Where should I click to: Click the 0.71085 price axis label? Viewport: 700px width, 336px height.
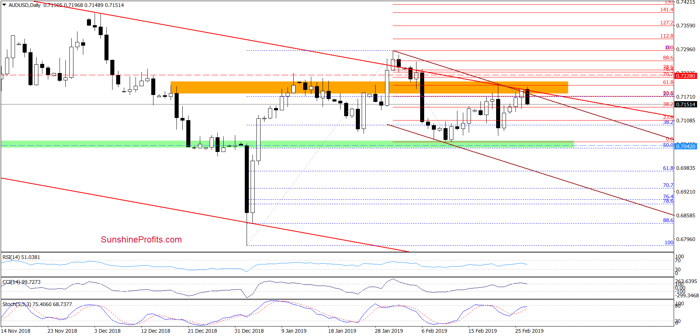pyautogui.click(x=686, y=121)
